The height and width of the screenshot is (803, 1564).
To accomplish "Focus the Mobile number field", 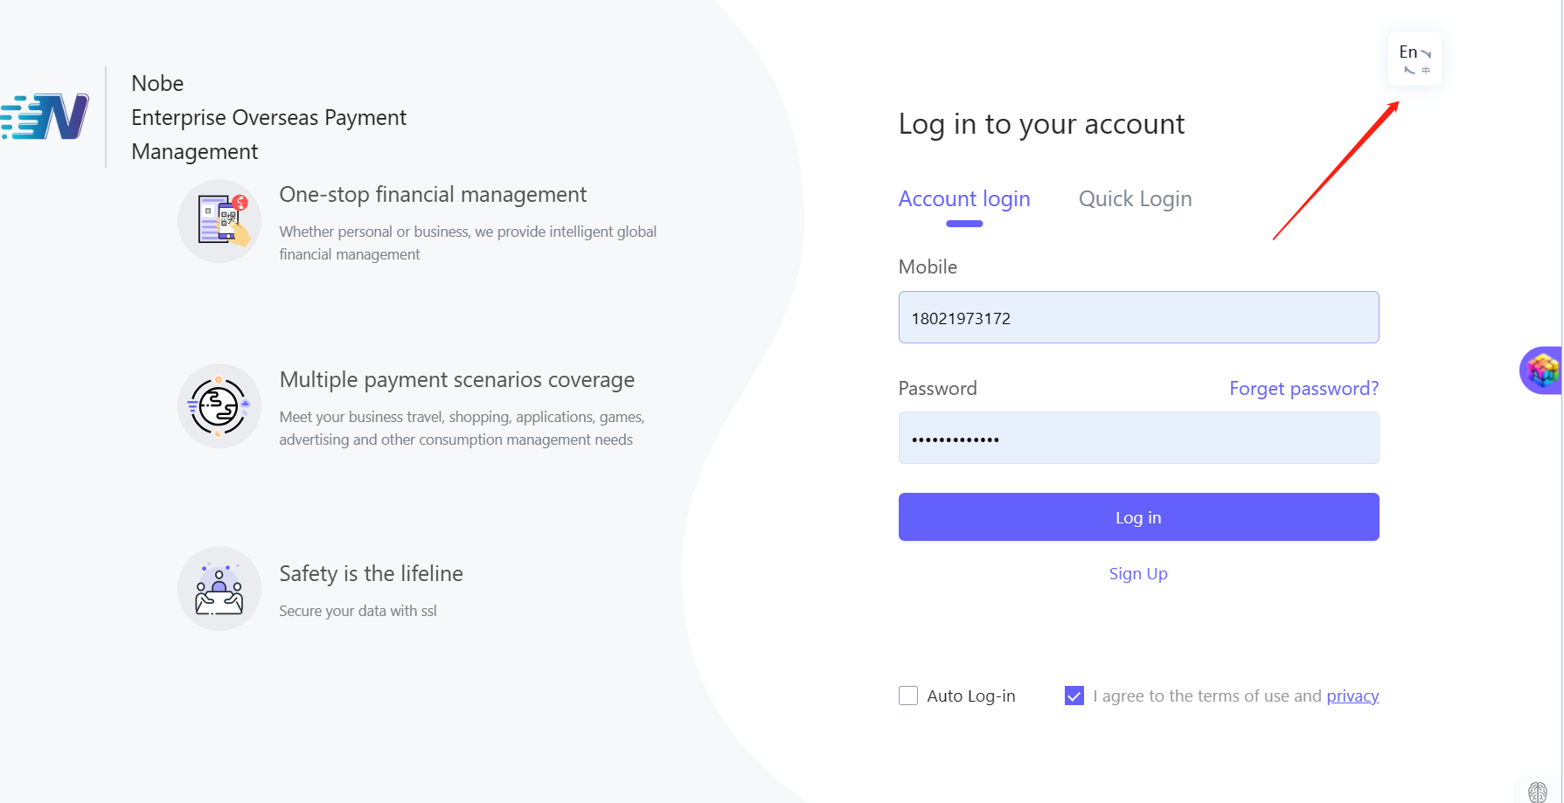I will (1138, 317).
